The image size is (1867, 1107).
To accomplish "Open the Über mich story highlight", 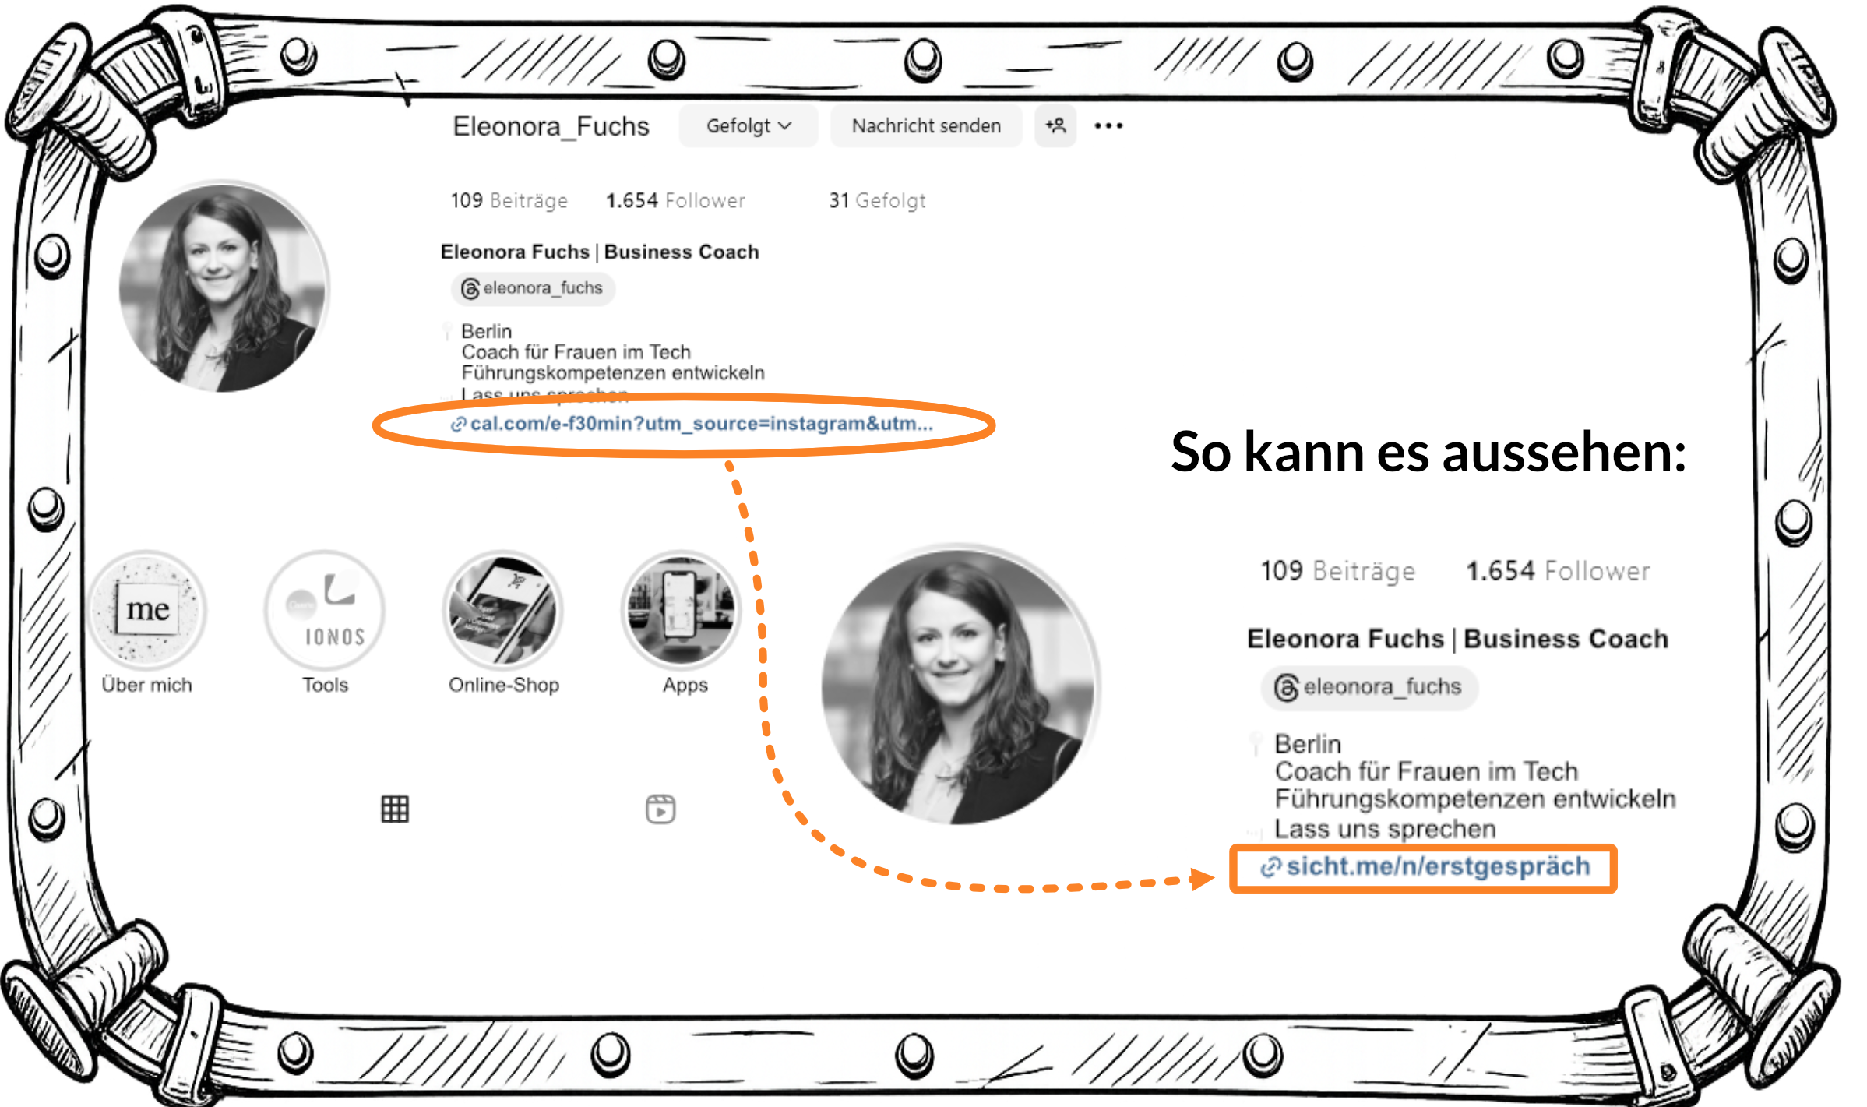I will (147, 610).
